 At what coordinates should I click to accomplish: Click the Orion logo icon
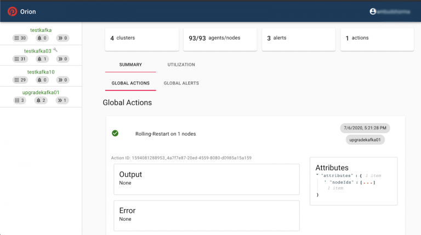[x=12, y=12]
